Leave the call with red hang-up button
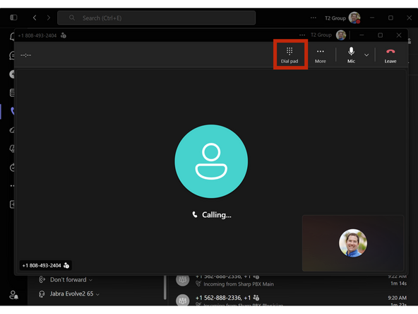The image size is (418, 314). tap(390, 55)
